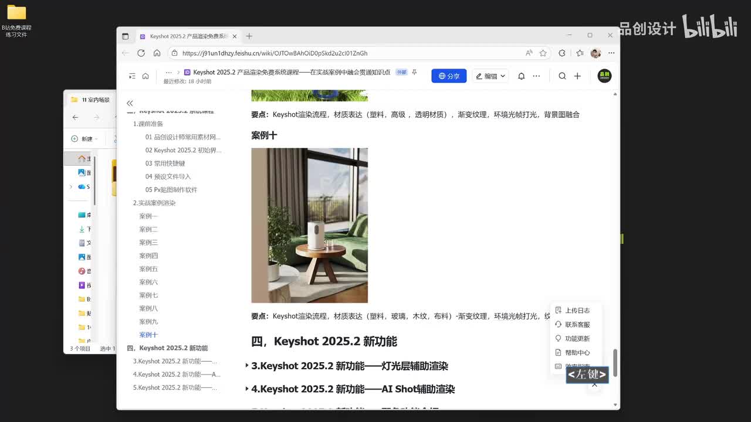This screenshot has width=751, height=422.
Task: Open outline entry 02 Keyshot 2025.2 初始界
Action: click(183, 150)
